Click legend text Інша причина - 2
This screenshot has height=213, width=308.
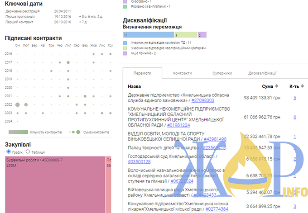[x=144, y=53]
